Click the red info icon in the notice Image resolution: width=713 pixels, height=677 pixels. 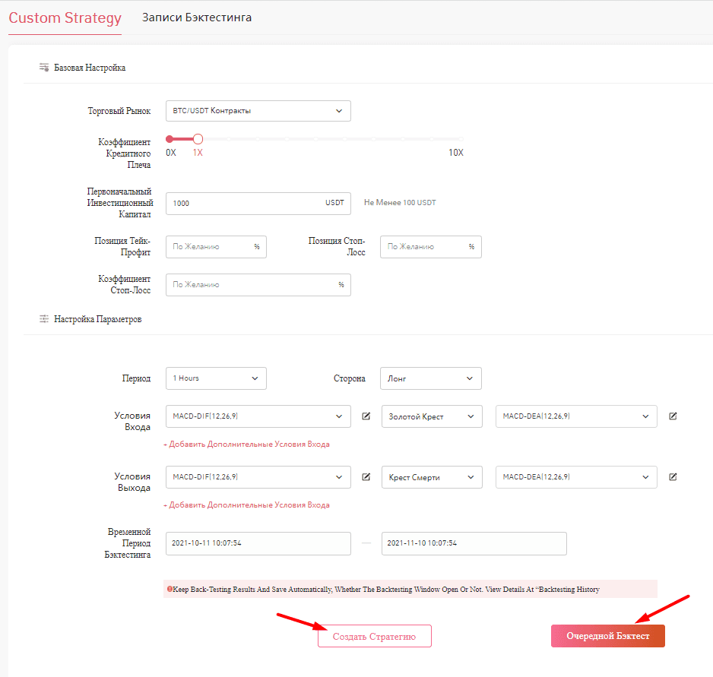click(x=170, y=589)
